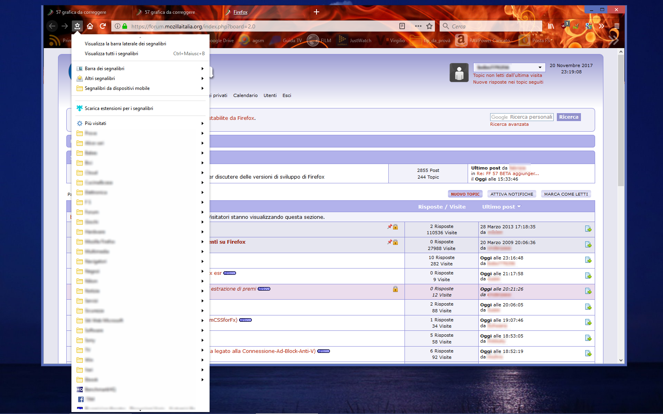Open a new tab with the plus button
663x414 pixels.
317,12
